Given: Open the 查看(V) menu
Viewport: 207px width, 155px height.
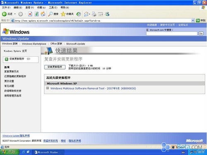Looking at the screenshot, I should [29, 7].
